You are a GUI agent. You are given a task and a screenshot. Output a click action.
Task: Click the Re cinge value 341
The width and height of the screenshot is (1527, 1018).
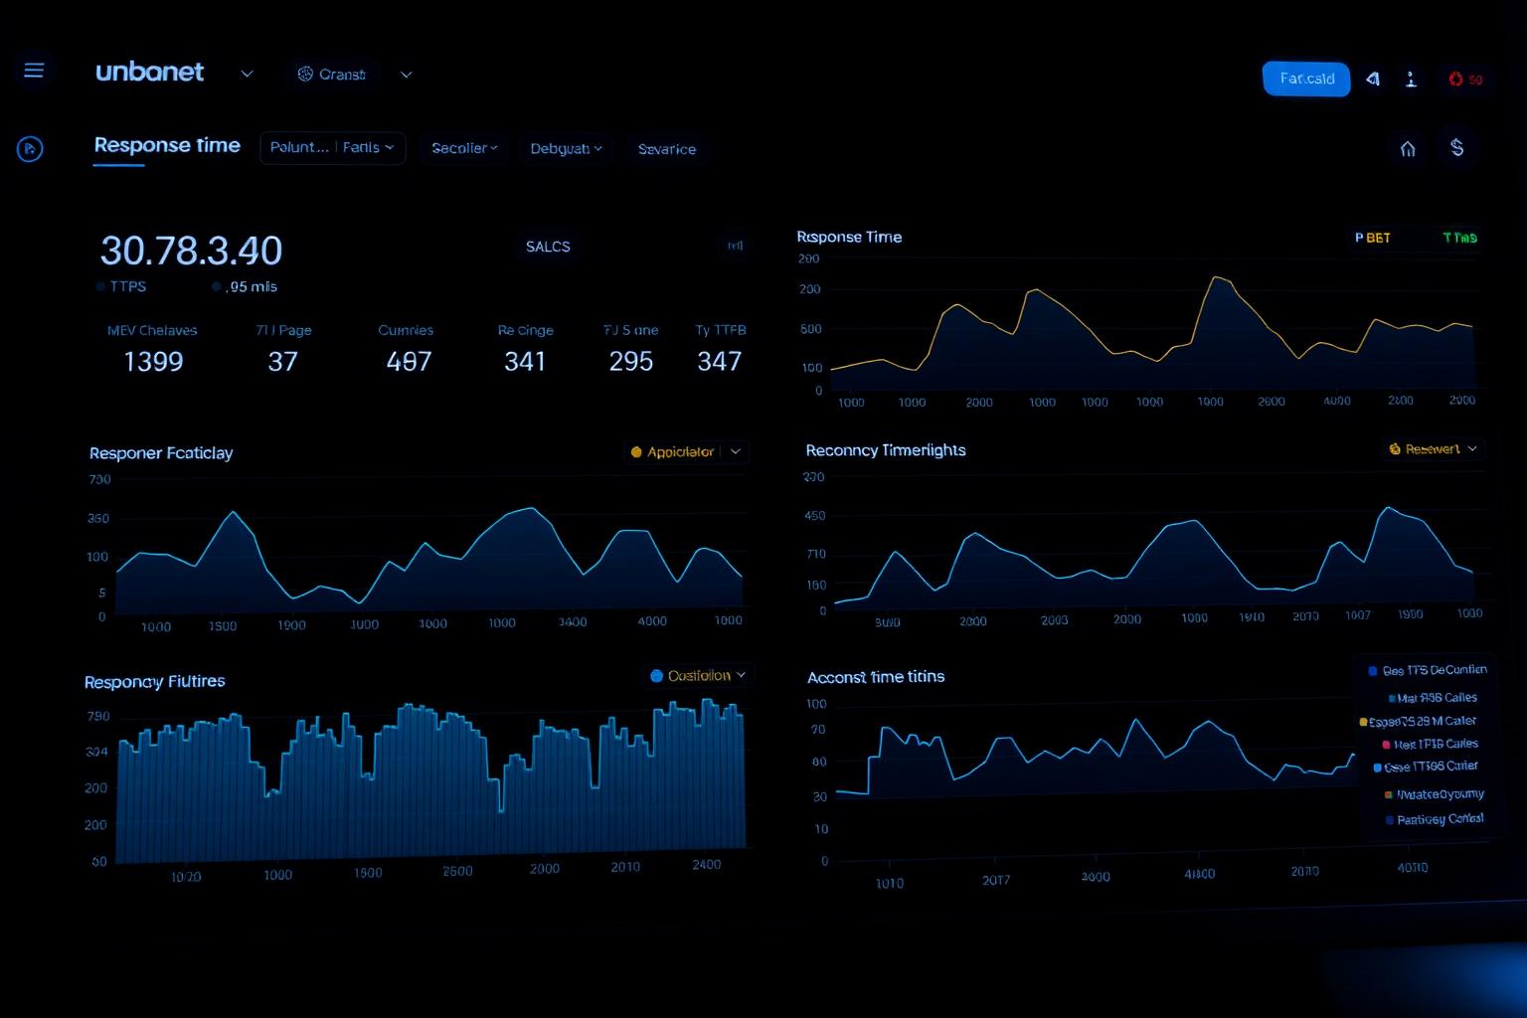pyautogui.click(x=525, y=361)
